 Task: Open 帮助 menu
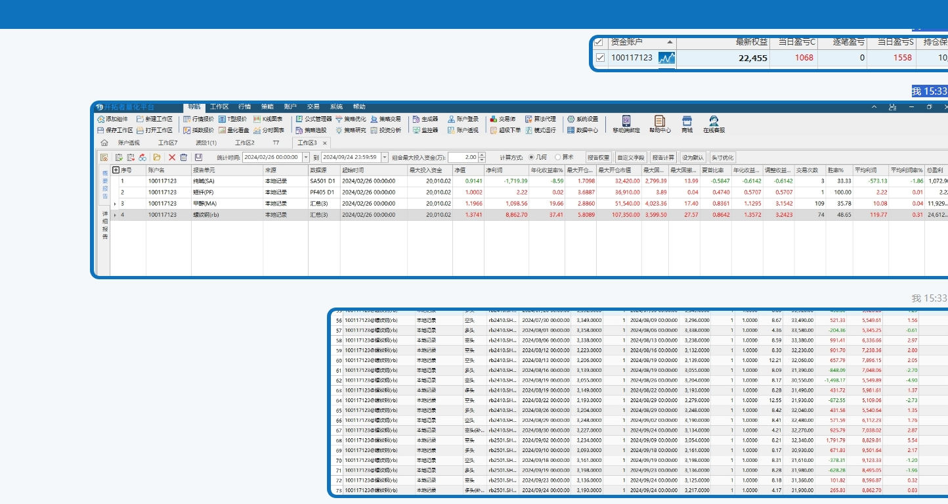pos(359,106)
